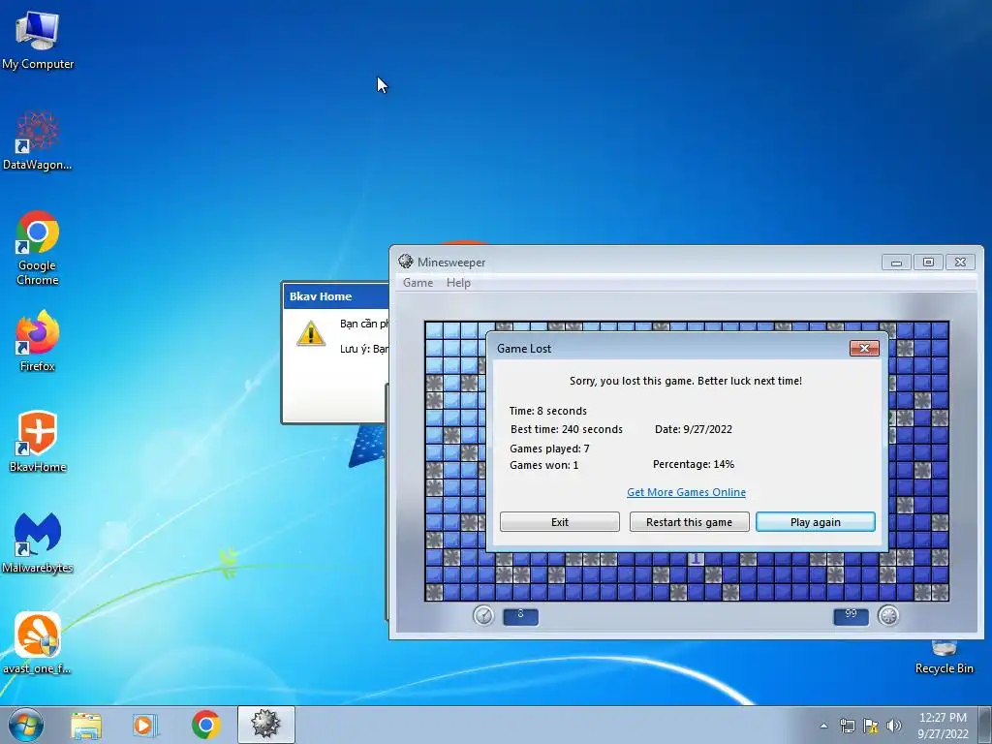Maximize the Minesweeper window

pyautogui.click(x=928, y=262)
